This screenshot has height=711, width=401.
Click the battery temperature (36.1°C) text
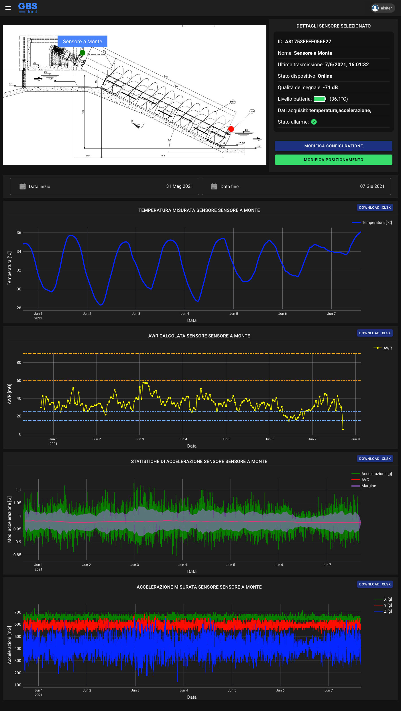[x=339, y=99]
